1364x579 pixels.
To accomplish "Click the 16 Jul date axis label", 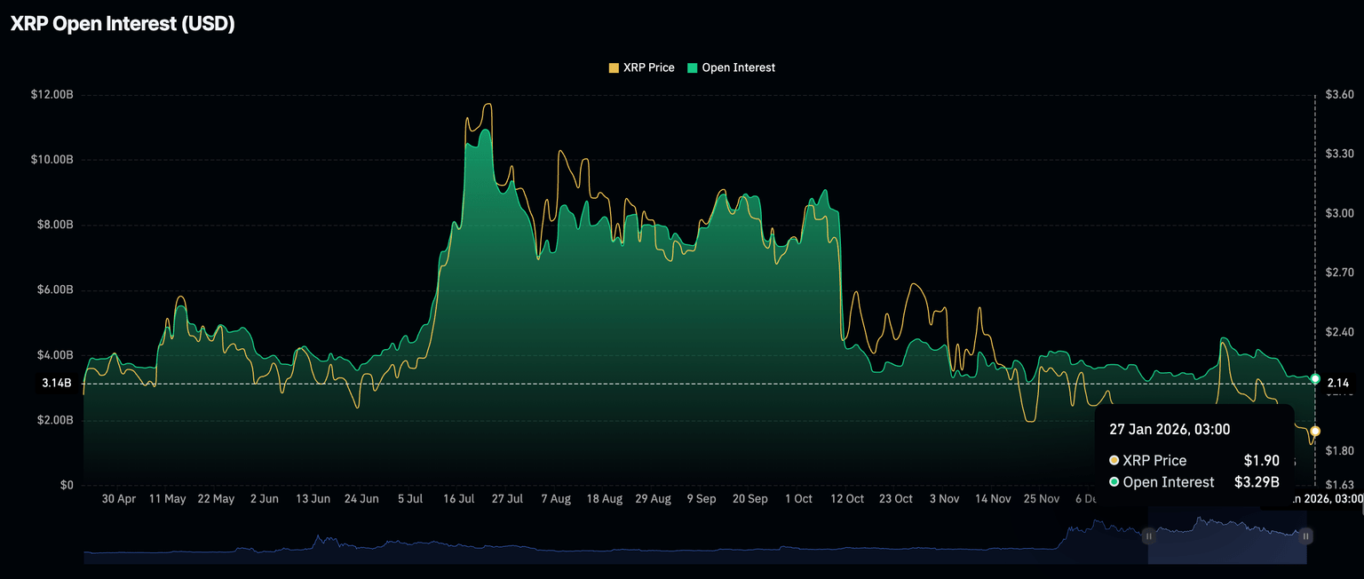I will pyautogui.click(x=458, y=499).
